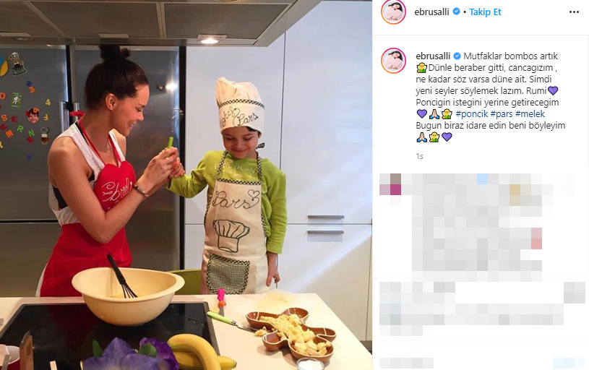This screenshot has width=589, height=370.
Task: Follow the account with Takip Et
Action: 485,12
